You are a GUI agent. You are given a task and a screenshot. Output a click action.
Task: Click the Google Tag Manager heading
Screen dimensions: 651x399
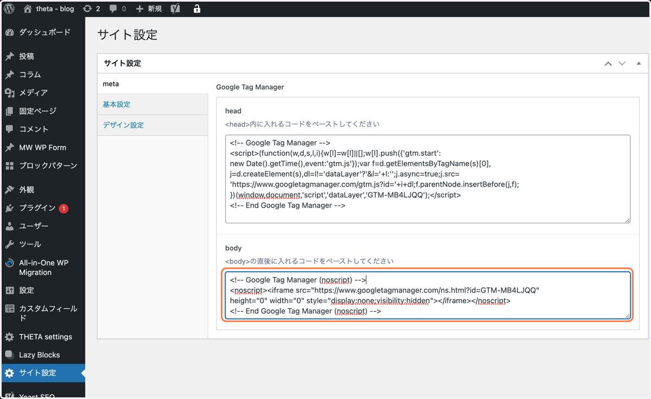(250, 87)
